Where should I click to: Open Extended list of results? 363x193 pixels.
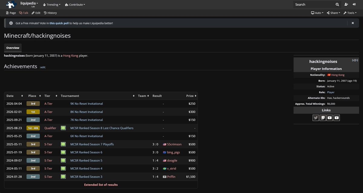click(101, 185)
